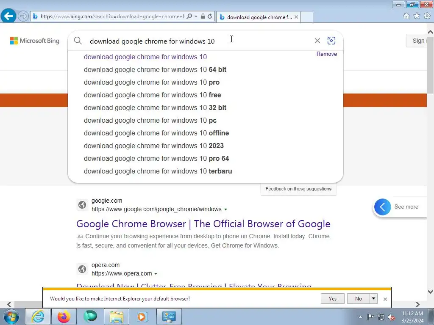Expand the arrow next to www.opera.com URL

tap(156, 274)
